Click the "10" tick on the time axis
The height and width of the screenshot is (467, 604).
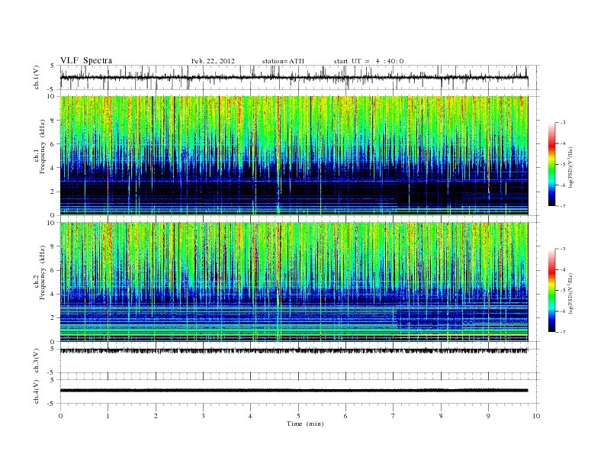pos(536,416)
